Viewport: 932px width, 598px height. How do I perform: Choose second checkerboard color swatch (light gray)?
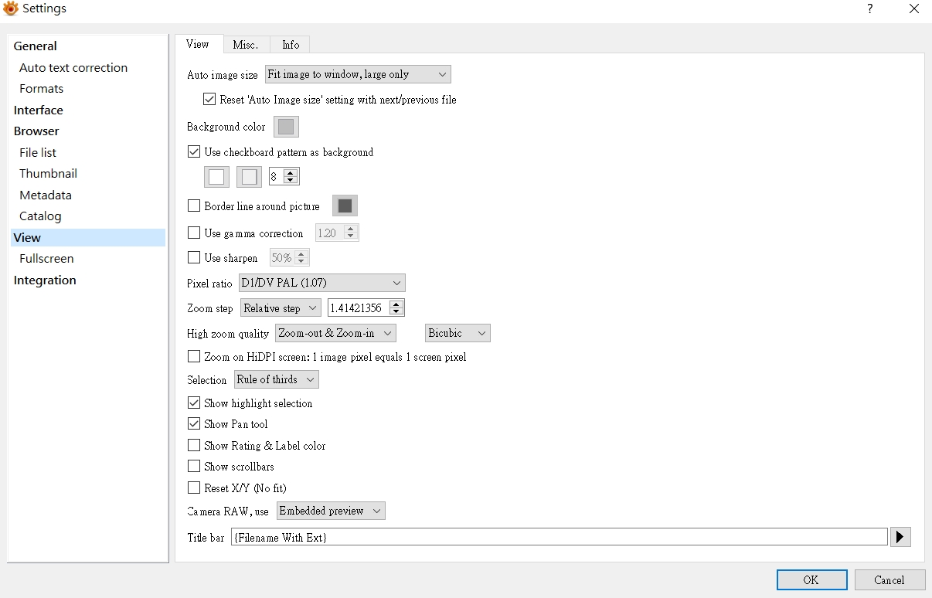(x=249, y=177)
